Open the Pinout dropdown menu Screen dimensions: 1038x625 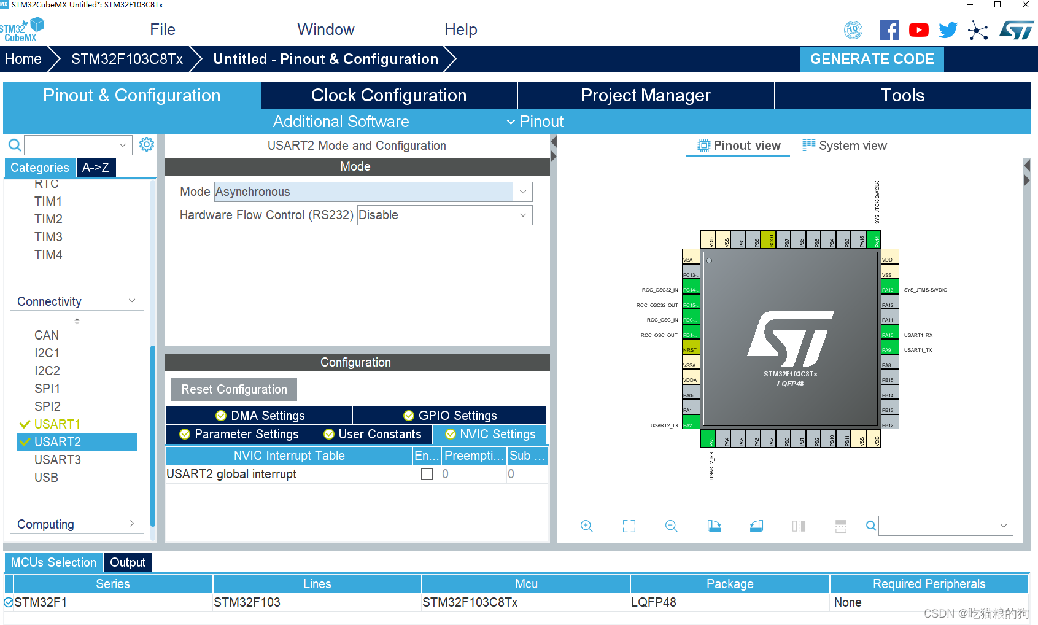click(535, 122)
